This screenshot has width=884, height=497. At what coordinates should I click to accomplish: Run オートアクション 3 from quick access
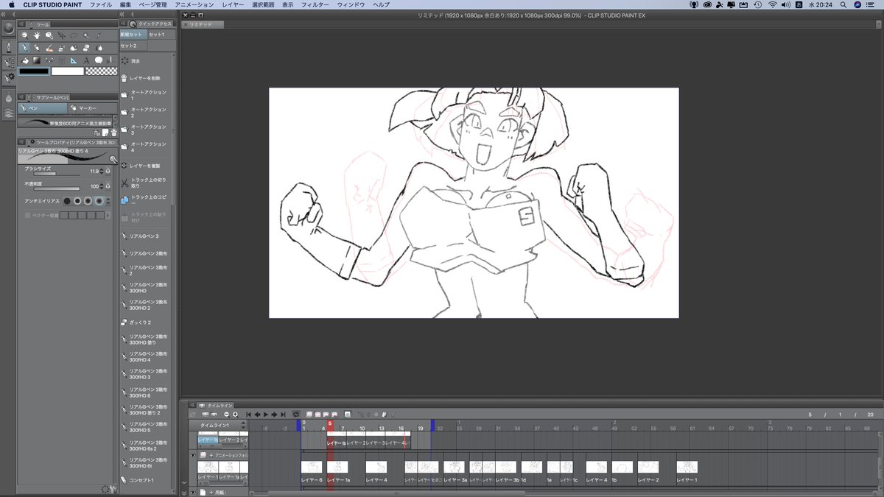coord(144,130)
